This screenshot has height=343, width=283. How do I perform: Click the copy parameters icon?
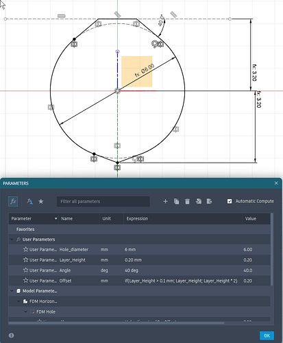(x=176, y=201)
